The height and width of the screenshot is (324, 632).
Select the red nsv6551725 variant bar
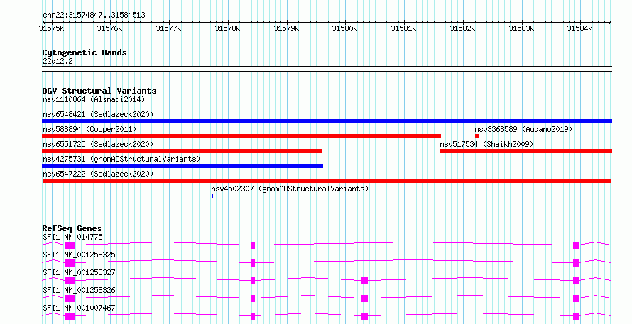(x=182, y=151)
